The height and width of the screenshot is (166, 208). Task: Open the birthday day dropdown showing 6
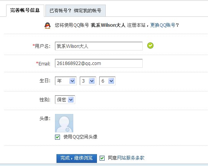[x=107, y=81]
